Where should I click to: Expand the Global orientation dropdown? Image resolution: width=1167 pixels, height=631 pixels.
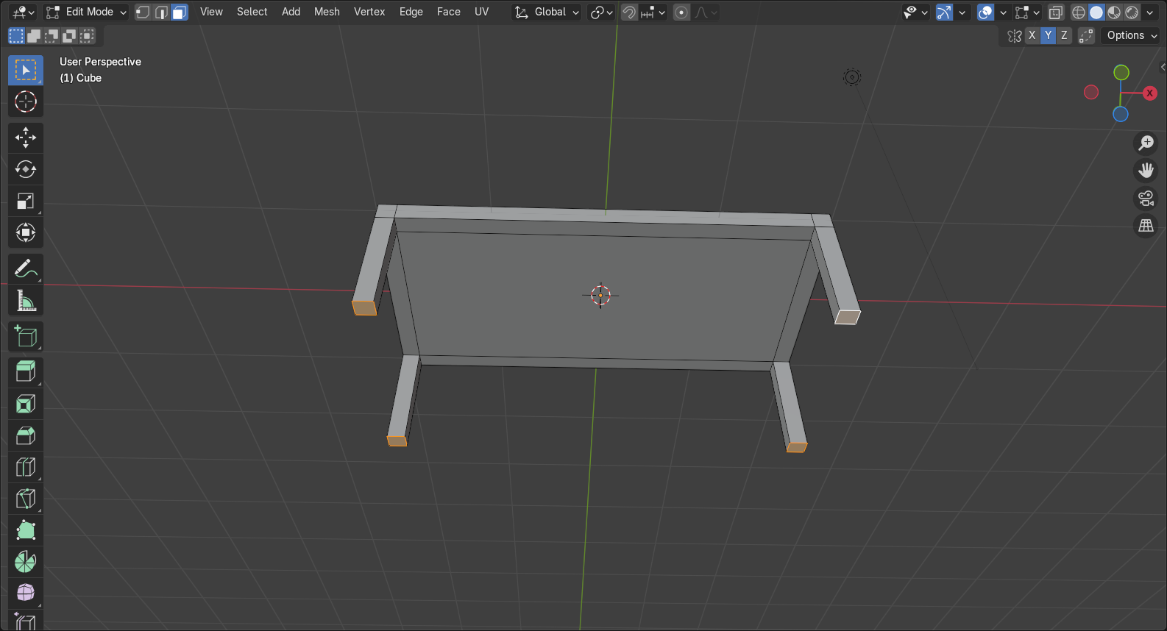[x=547, y=12]
